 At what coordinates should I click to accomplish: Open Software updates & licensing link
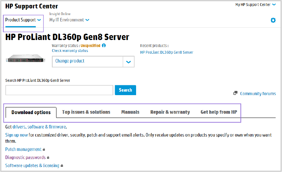tap(32, 166)
